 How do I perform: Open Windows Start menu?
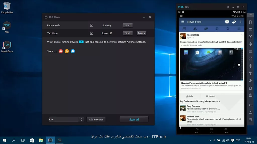[5, 140]
